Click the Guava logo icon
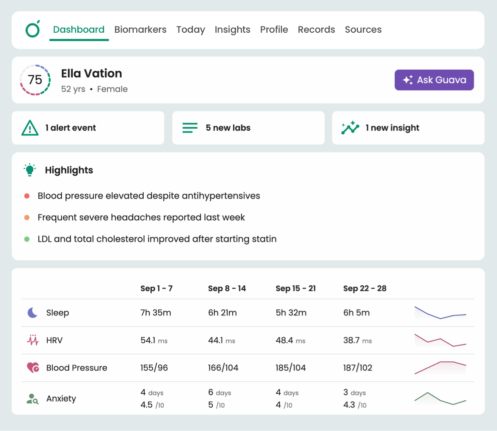497x431 pixels. coord(32,29)
